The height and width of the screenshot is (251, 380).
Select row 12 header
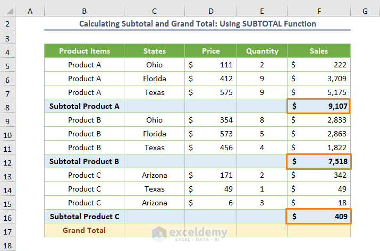(7, 162)
